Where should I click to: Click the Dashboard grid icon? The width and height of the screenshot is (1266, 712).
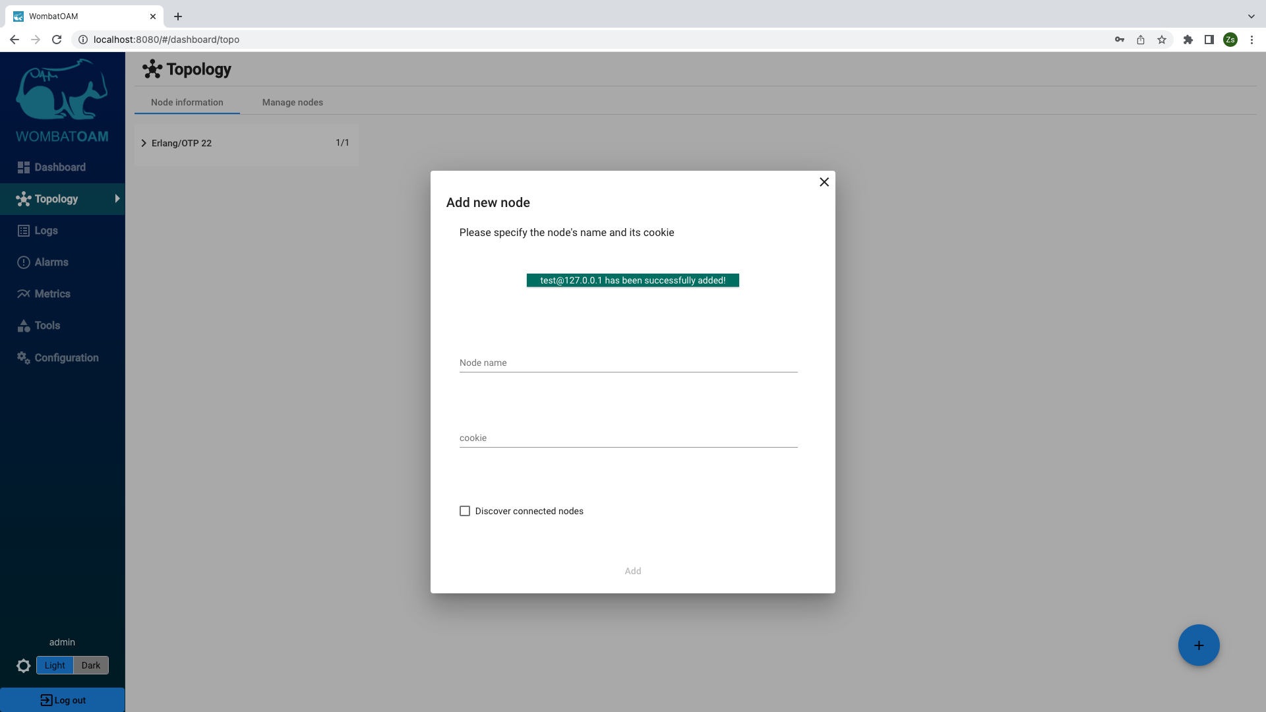24,167
